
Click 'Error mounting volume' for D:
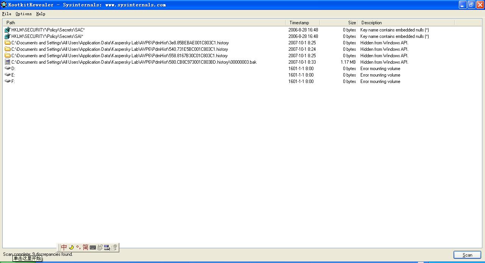tap(380, 69)
